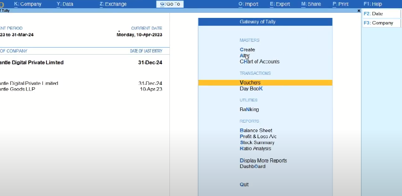Select Alter under Masters
Viewport: 402px width, 196px height.
(245, 56)
